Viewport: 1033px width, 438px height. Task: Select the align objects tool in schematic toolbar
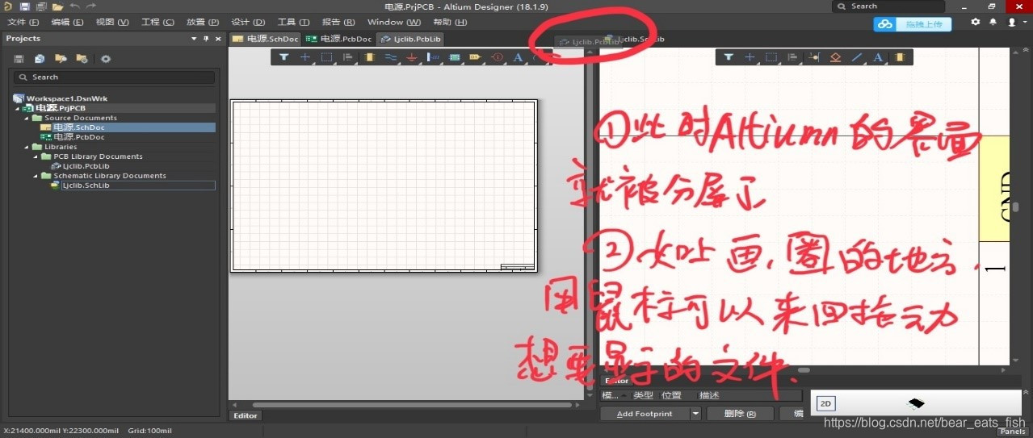click(x=348, y=57)
